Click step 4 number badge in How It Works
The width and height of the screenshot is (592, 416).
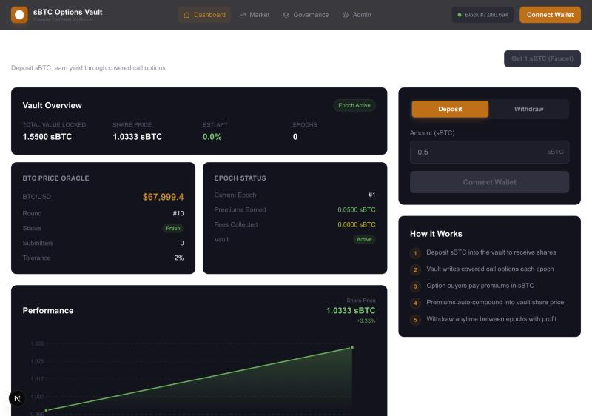pos(415,303)
